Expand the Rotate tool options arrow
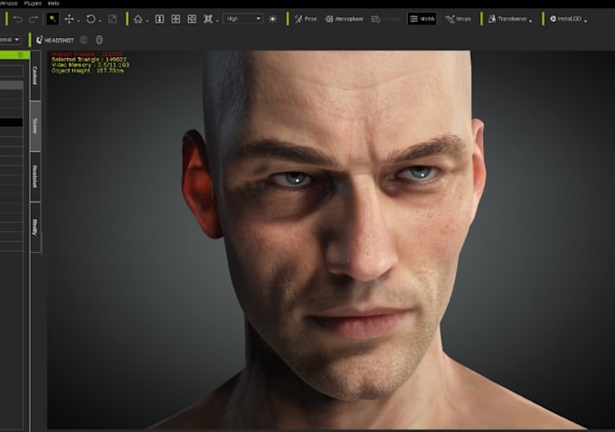 [100, 21]
